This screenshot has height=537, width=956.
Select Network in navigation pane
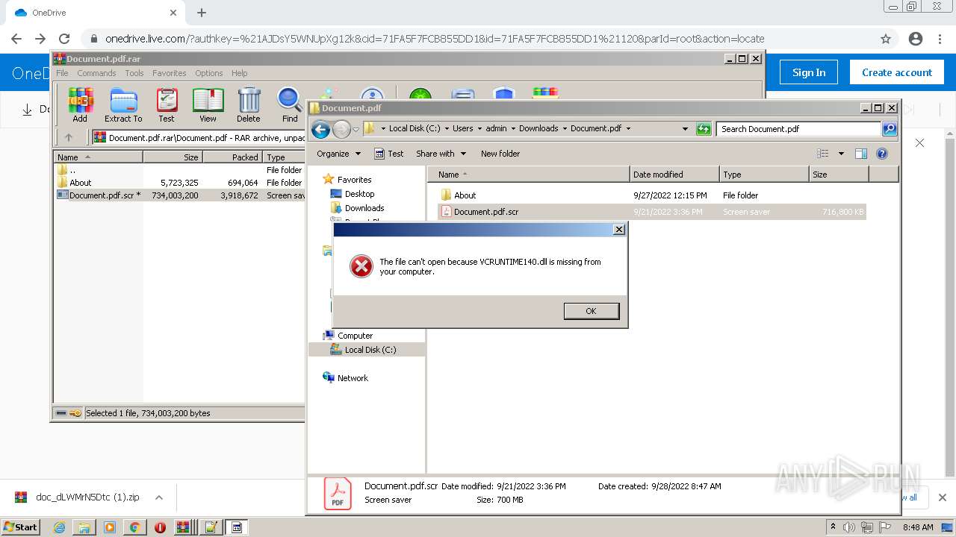point(346,378)
